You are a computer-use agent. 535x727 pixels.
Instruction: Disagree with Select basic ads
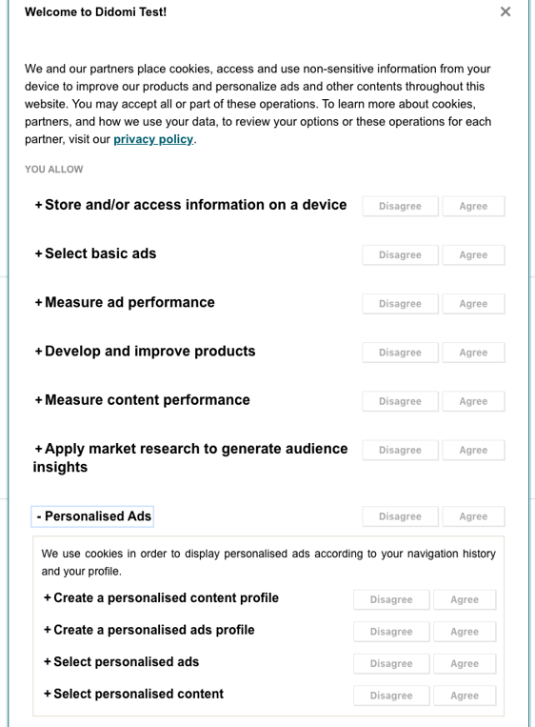point(400,255)
